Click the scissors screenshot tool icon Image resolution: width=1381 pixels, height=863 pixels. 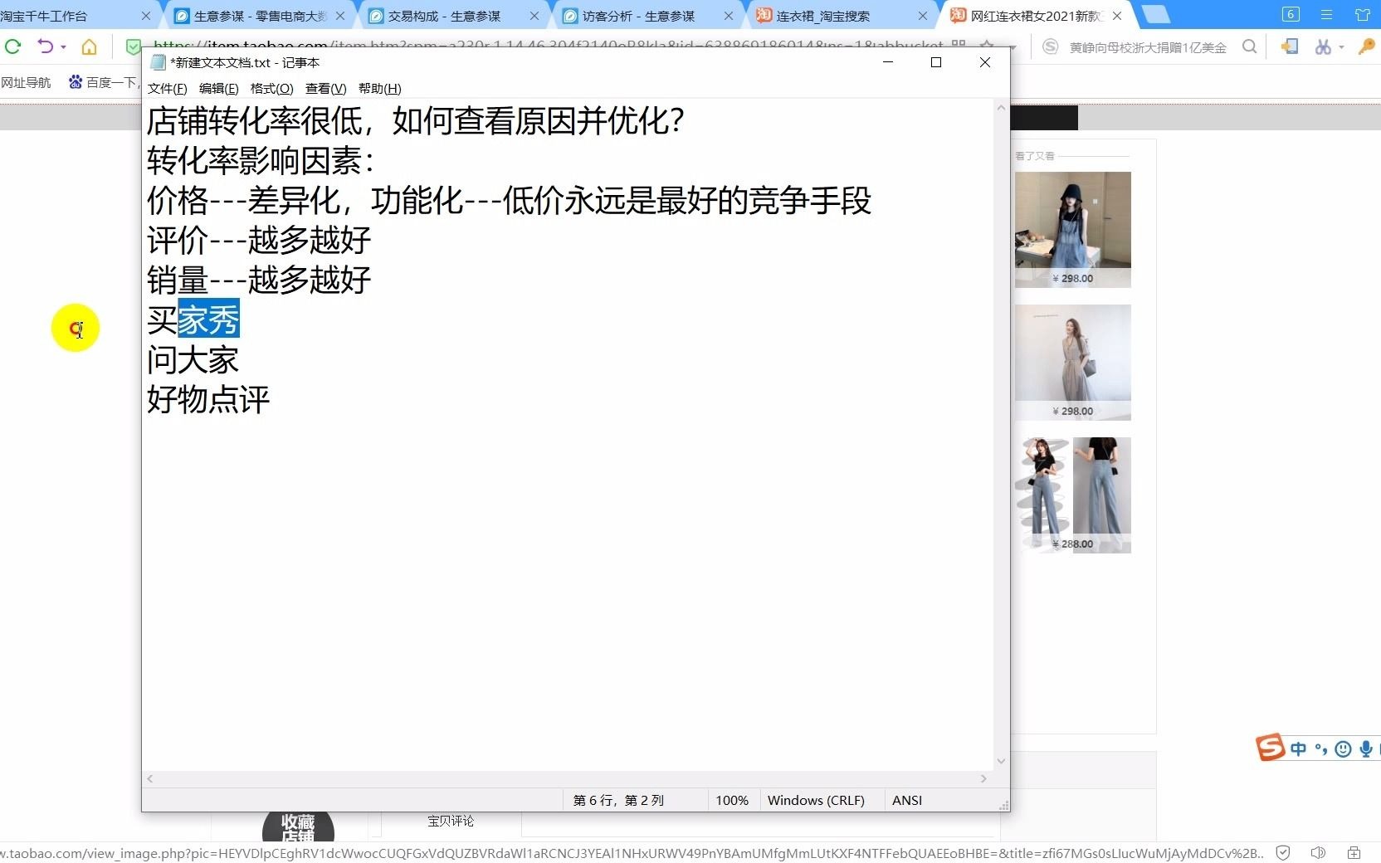1323,47
